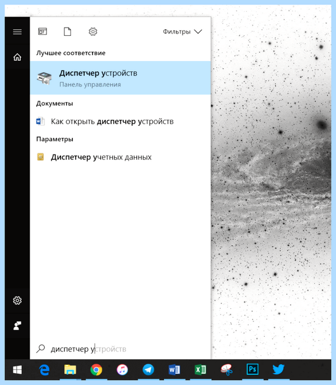336x385 pixels.
Task: Open iTunes from the taskbar
Action: coord(122,370)
